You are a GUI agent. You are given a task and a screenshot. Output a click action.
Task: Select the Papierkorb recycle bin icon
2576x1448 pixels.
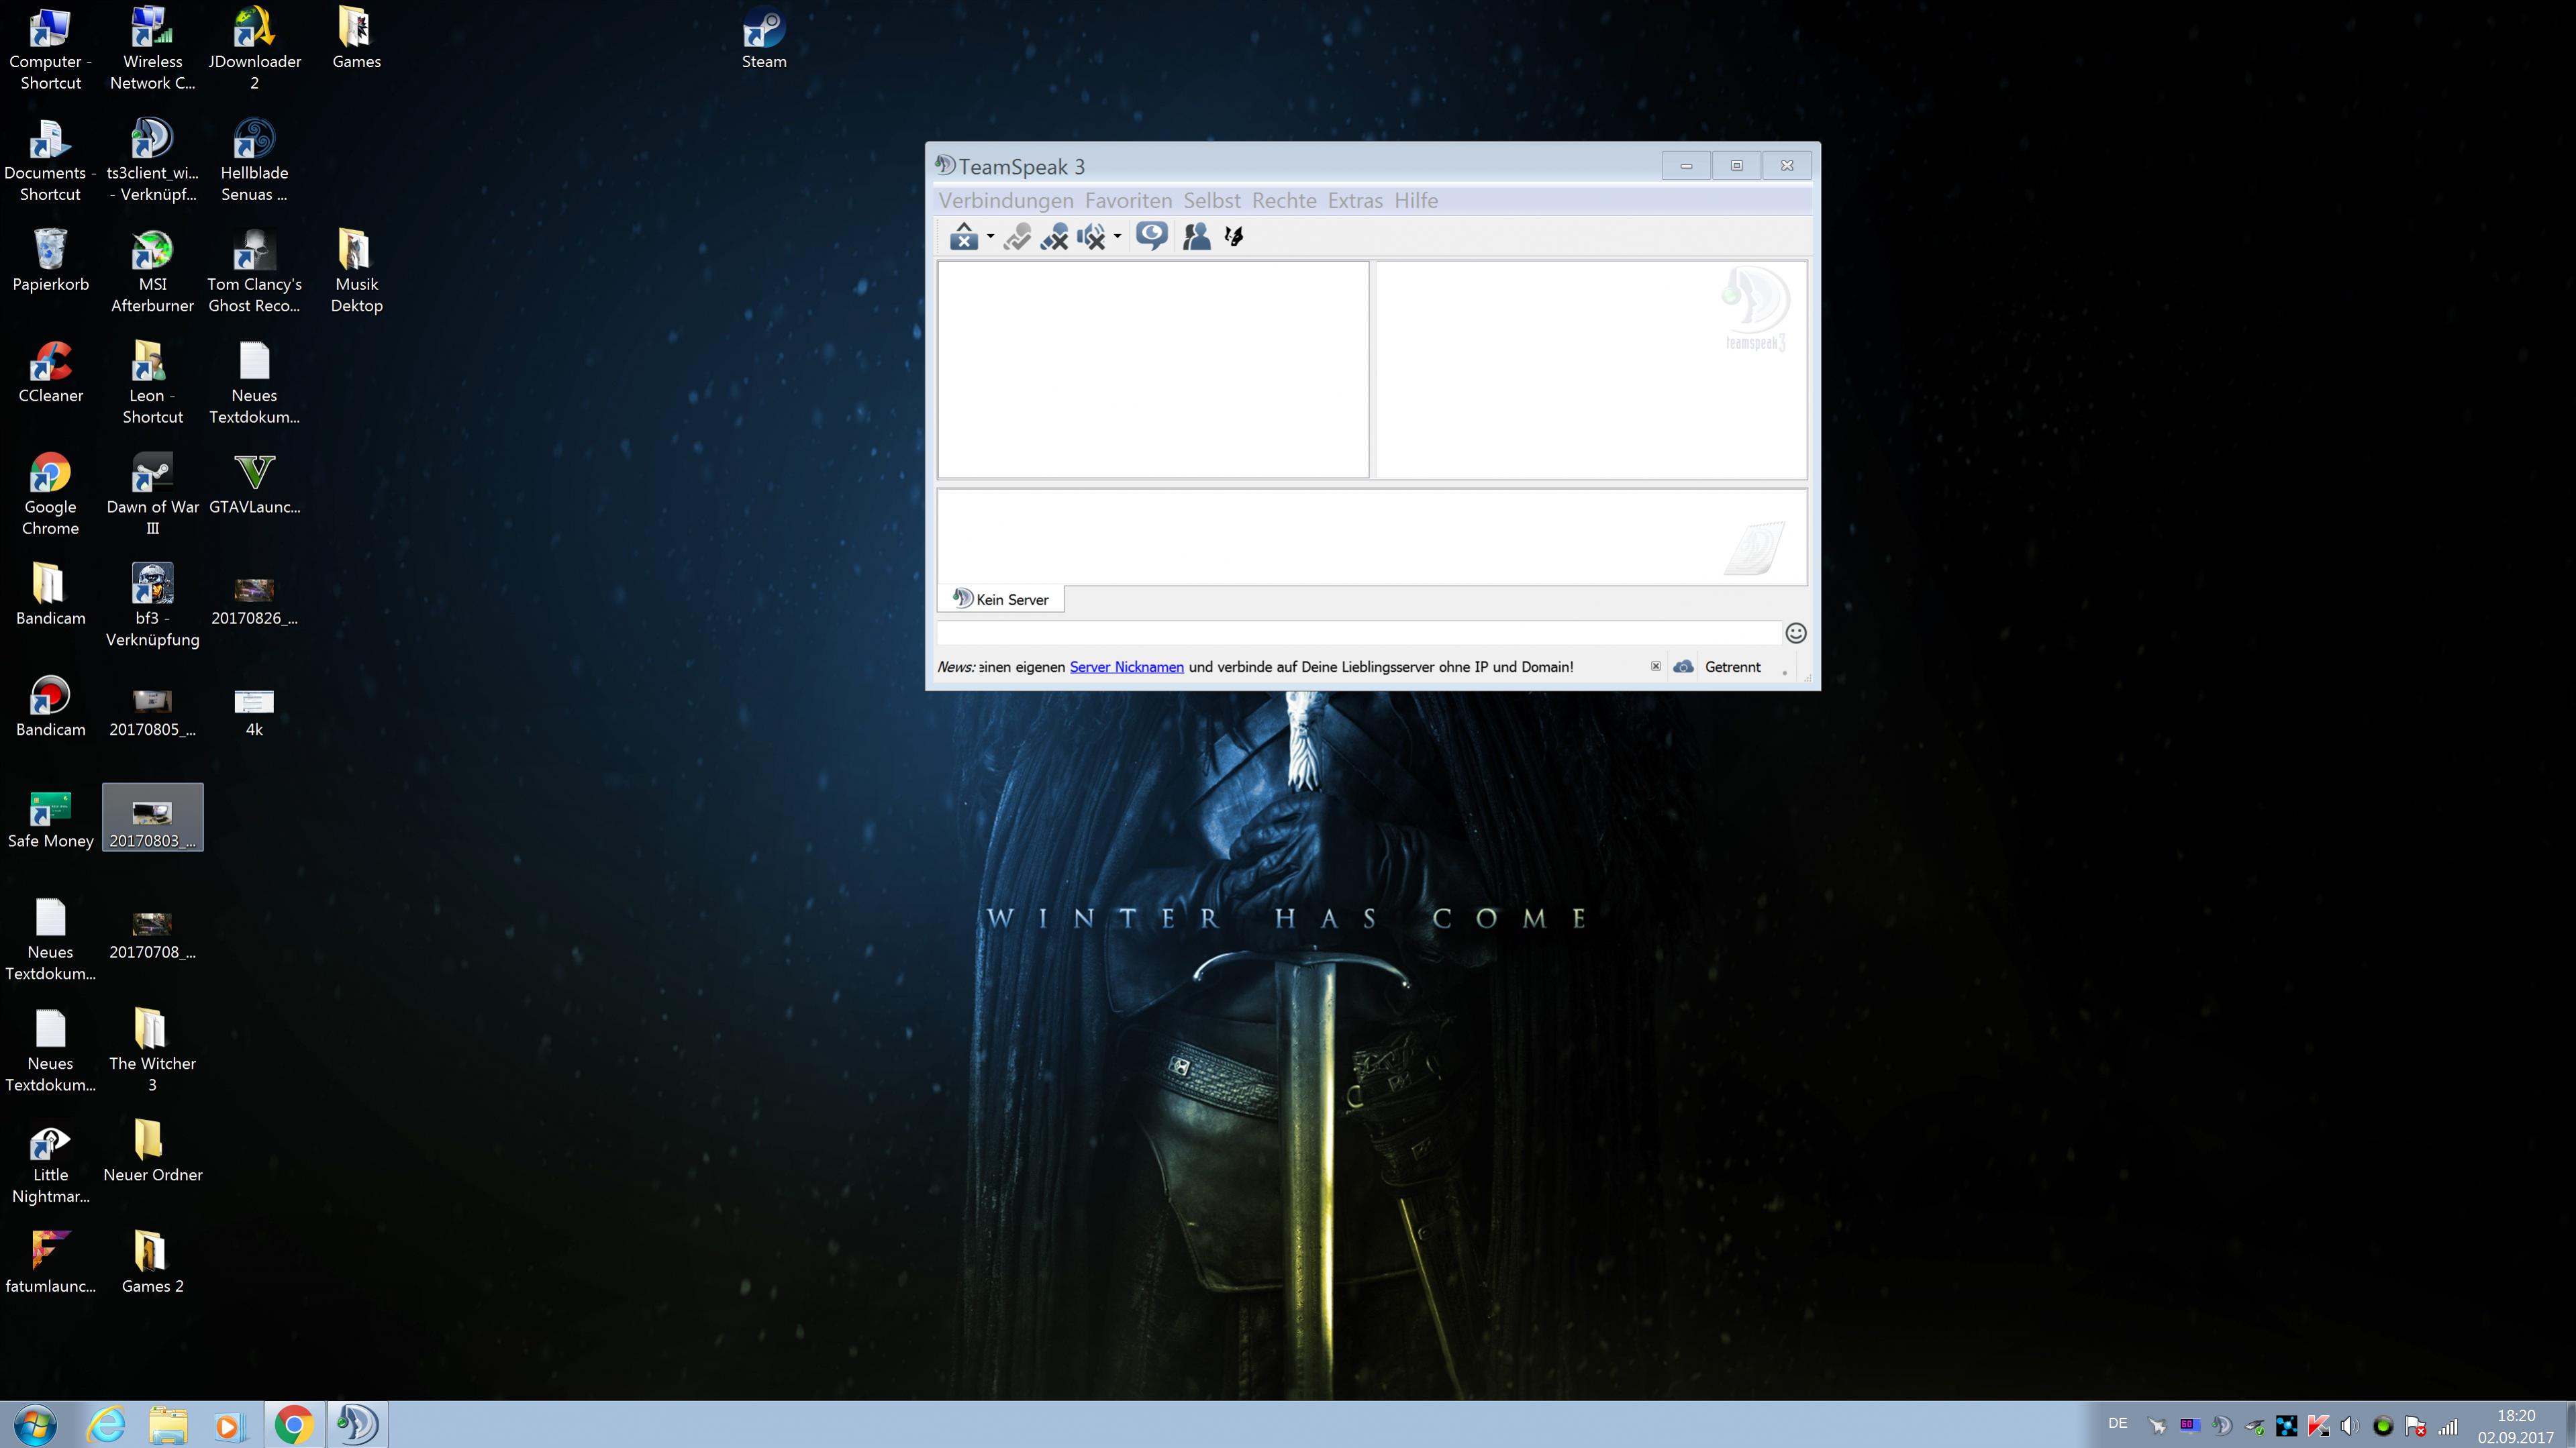tap(50, 261)
